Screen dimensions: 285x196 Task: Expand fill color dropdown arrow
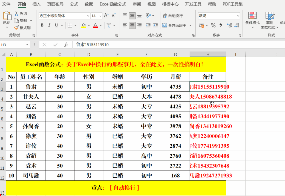click(89, 25)
